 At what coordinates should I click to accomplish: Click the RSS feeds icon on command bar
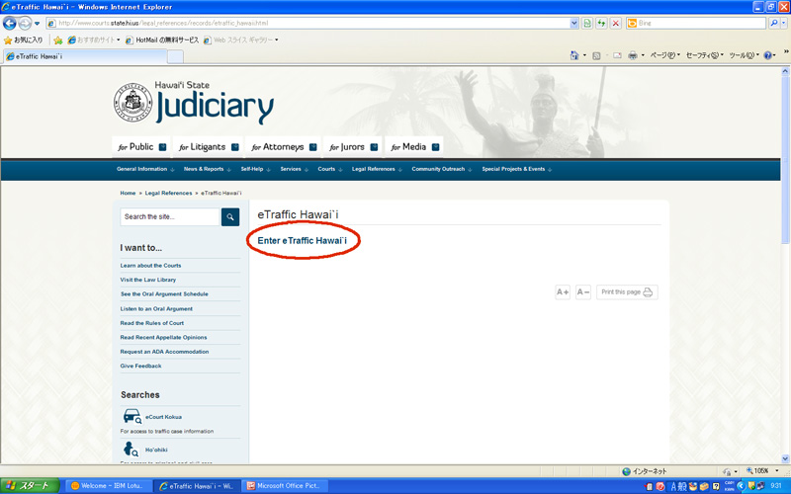596,55
